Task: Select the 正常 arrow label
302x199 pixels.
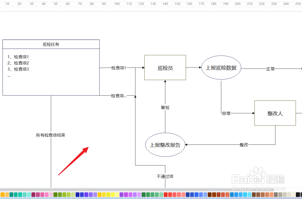Action: click(x=270, y=69)
